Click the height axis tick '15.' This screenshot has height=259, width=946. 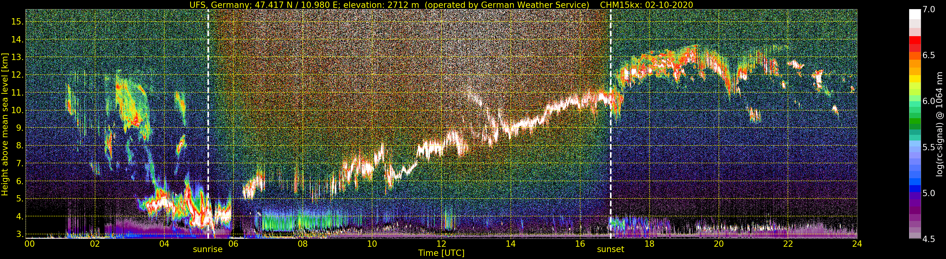pos(17,22)
